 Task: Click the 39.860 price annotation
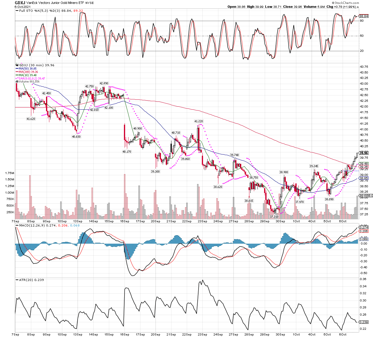(186, 159)
